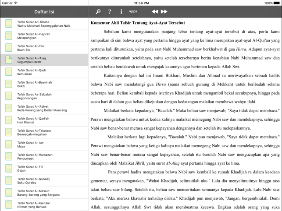Open the Apps button
The height and width of the screenshot is (211, 282).
tap(133, 11)
